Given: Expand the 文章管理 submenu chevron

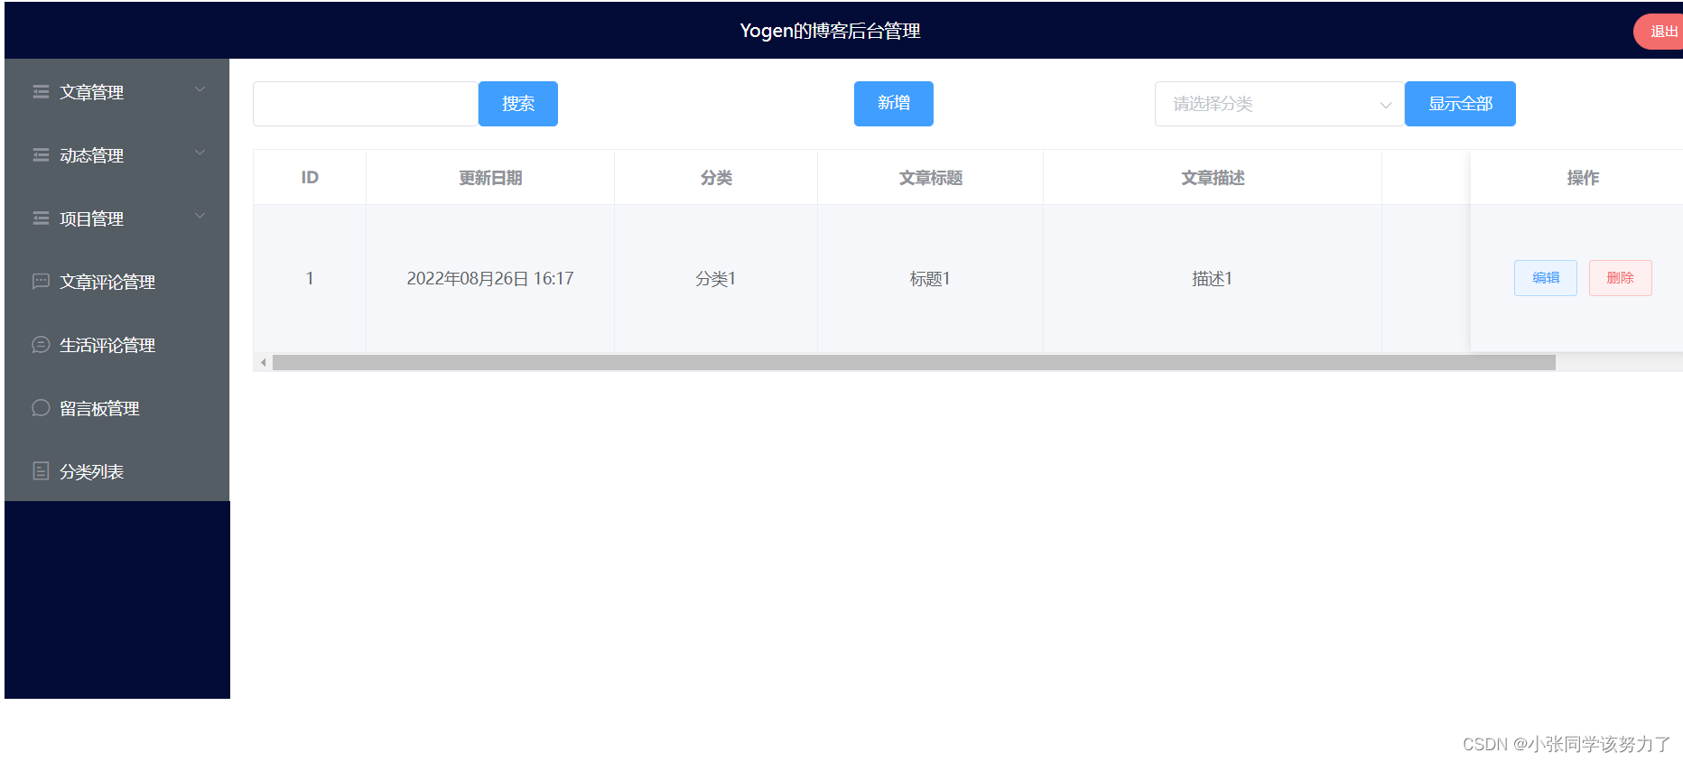Looking at the screenshot, I should coord(200,89).
